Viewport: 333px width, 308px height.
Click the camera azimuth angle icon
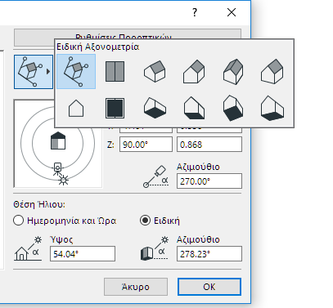(156, 176)
